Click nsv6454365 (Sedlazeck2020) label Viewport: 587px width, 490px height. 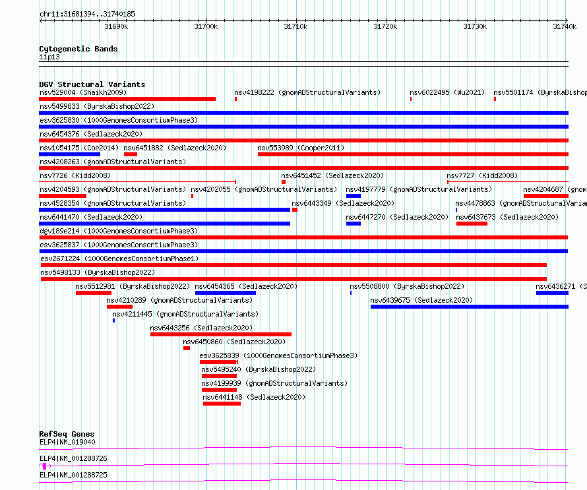pos(246,286)
